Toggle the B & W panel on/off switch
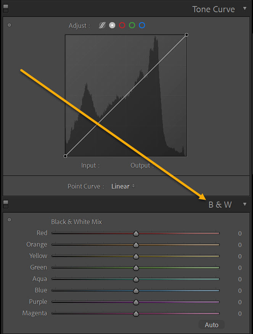This screenshot has width=253, height=334. (x=5, y=204)
